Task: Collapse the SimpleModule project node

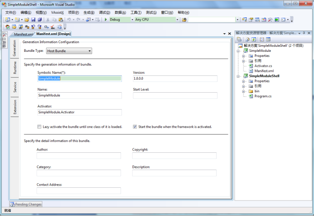Action: pyautogui.click(x=238, y=51)
